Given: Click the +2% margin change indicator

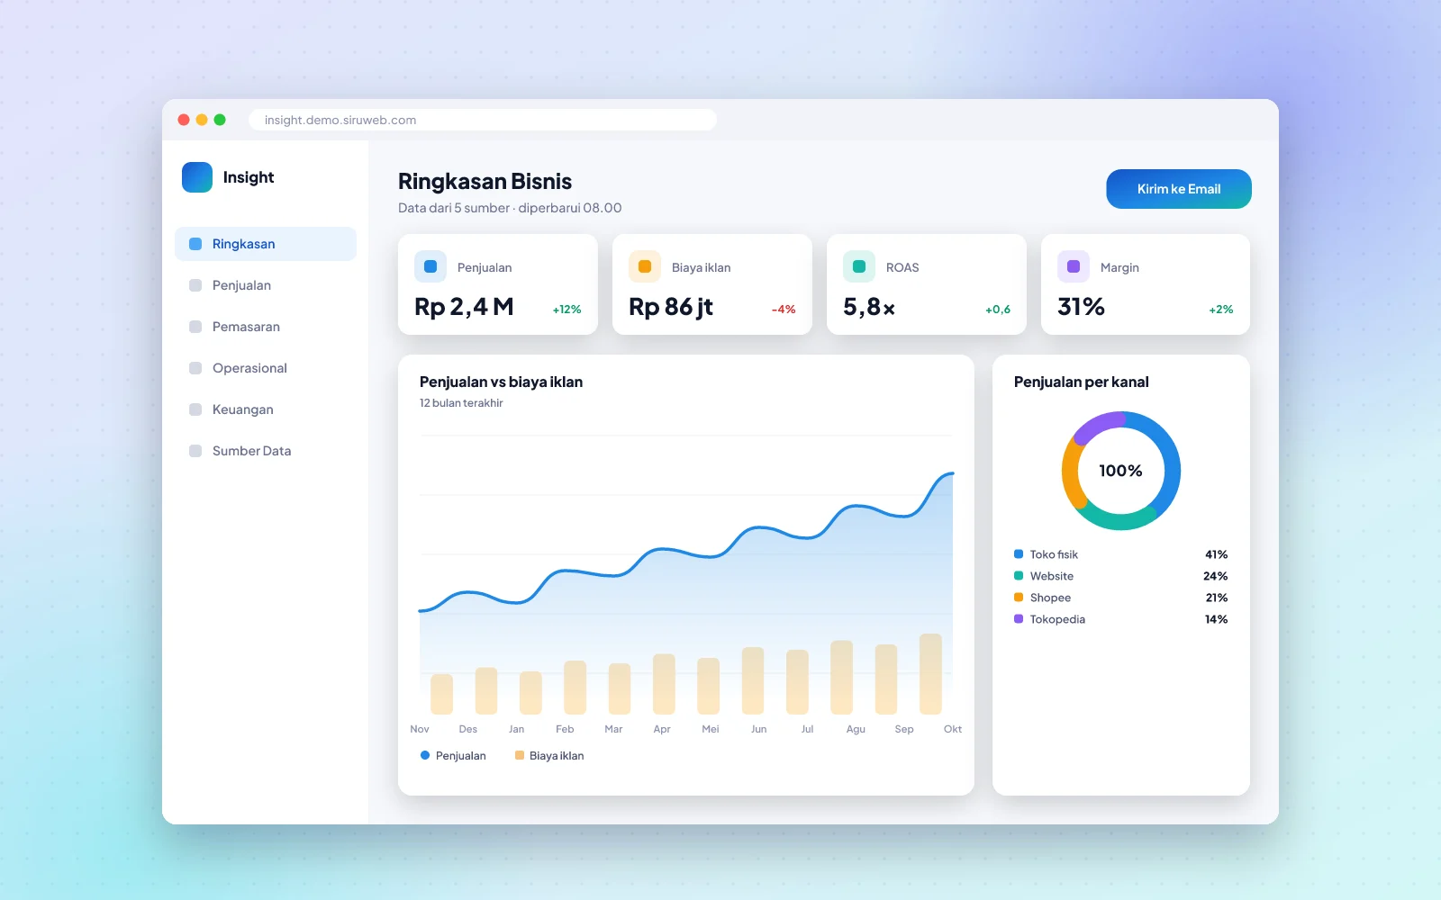Looking at the screenshot, I should 1221,310.
